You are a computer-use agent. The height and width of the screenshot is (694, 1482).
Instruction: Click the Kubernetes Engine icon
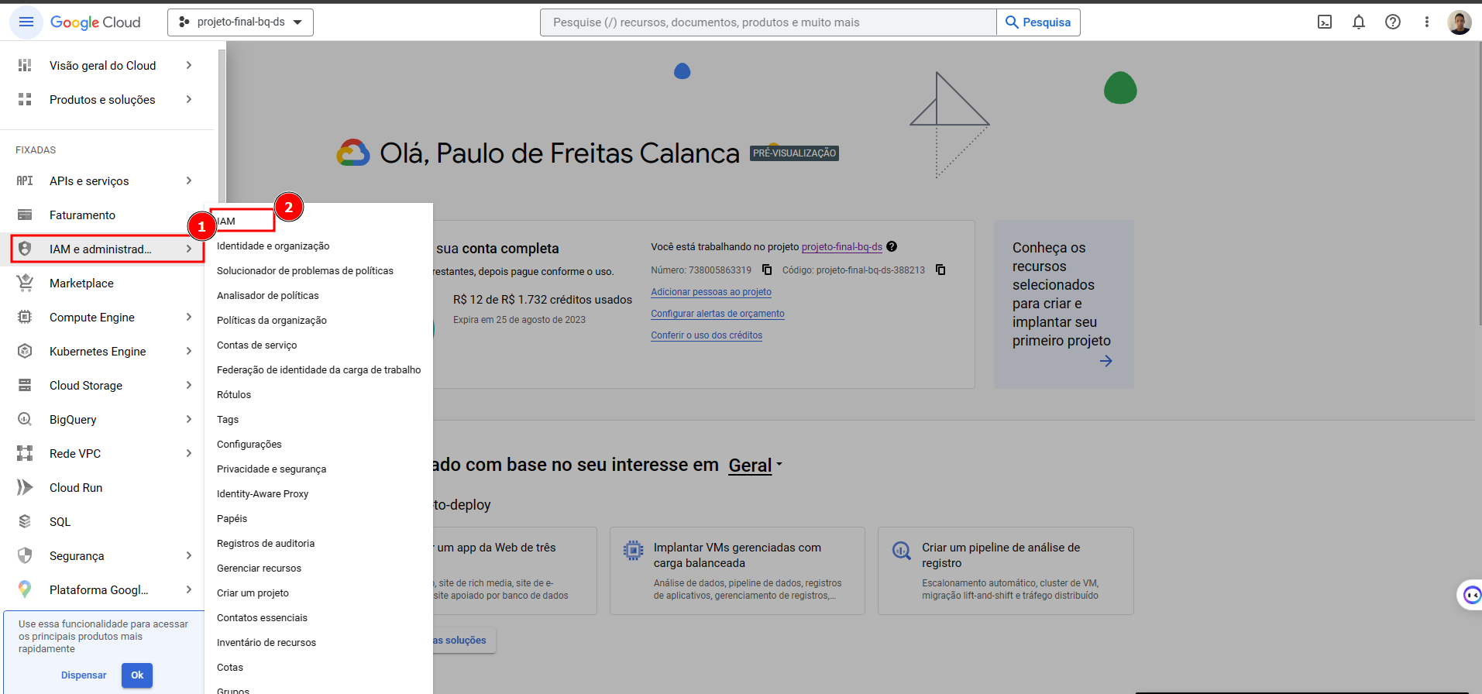coord(25,351)
